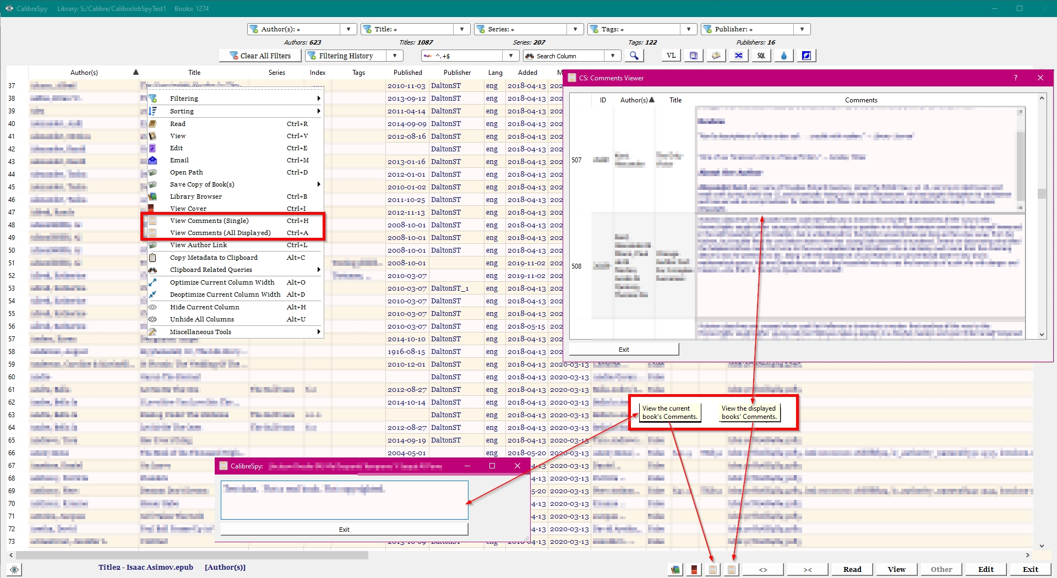Image resolution: width=1057 pixels, height=578 pixels.
Task: Click the blue crossed-arrows shuffle icon
Action: [738, 56]
